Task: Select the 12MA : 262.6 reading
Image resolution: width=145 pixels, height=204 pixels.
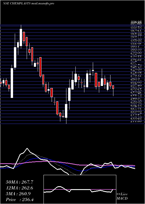Action: point(19,188)
